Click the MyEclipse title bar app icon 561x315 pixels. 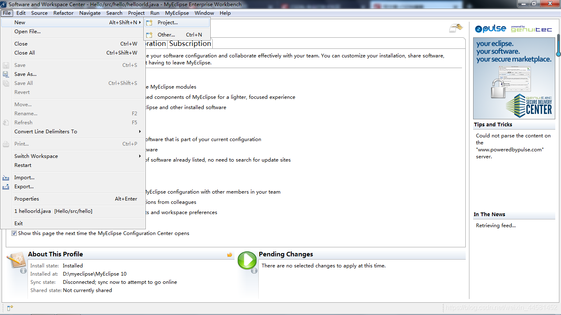pyautogui.click(x=4, y=4)
